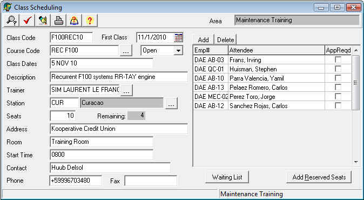The height and width of the screenshot is (200, 364).
Task: Open the class status Open dropdown
Action: tap(178, 50)
